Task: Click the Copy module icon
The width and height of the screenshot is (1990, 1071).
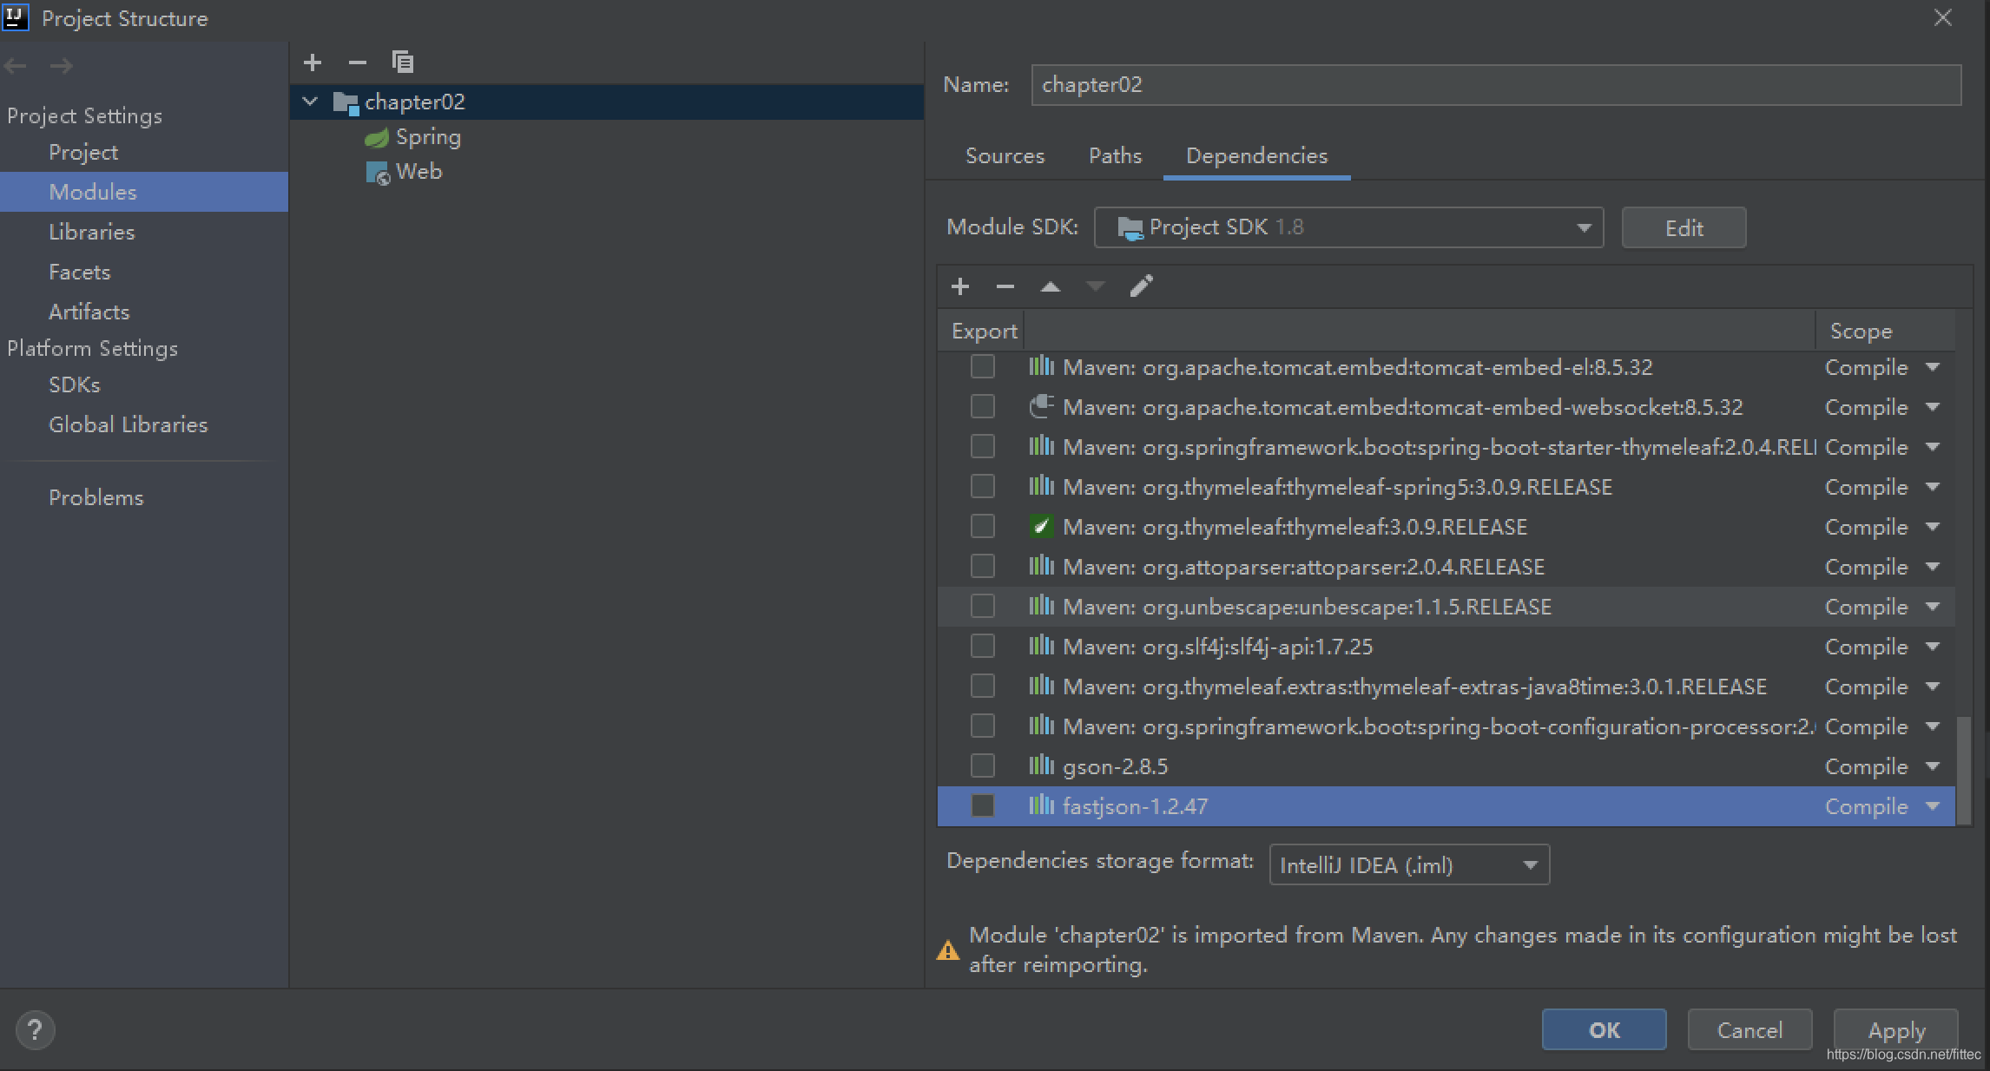Action: (402, 62)
